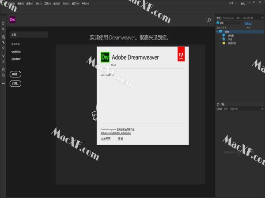This screenshot has height=198, width=265.
Task: Open the Desktop site selector dropdown in Files panel
Action: (x=230, y=23)
